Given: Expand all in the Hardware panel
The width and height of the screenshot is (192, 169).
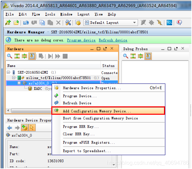Looking at the screenshot, I should pos(25,56).
